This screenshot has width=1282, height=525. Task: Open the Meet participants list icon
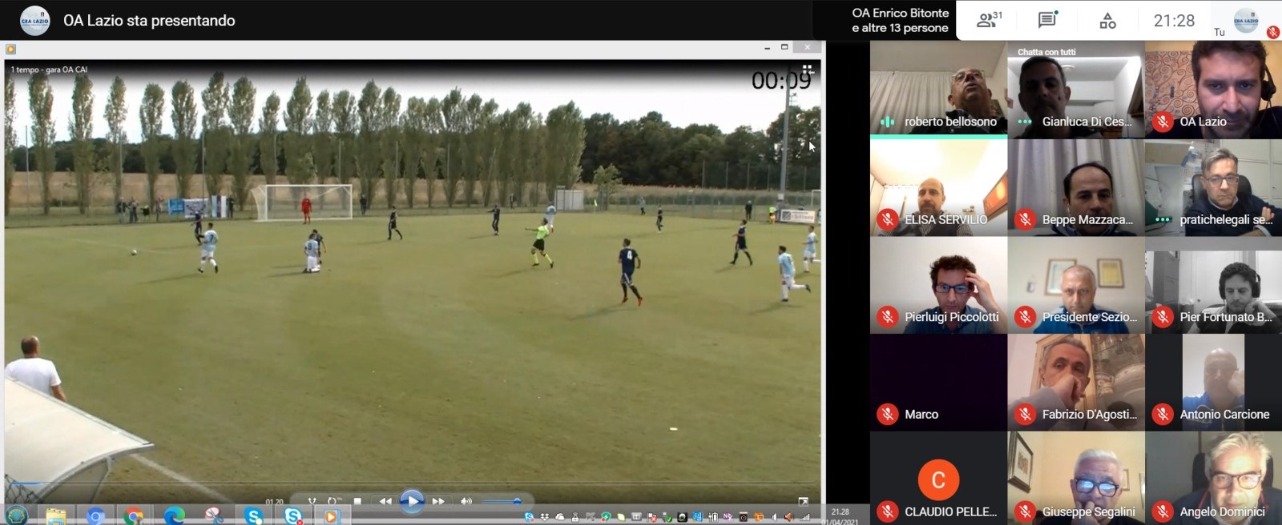pos(989,21)
